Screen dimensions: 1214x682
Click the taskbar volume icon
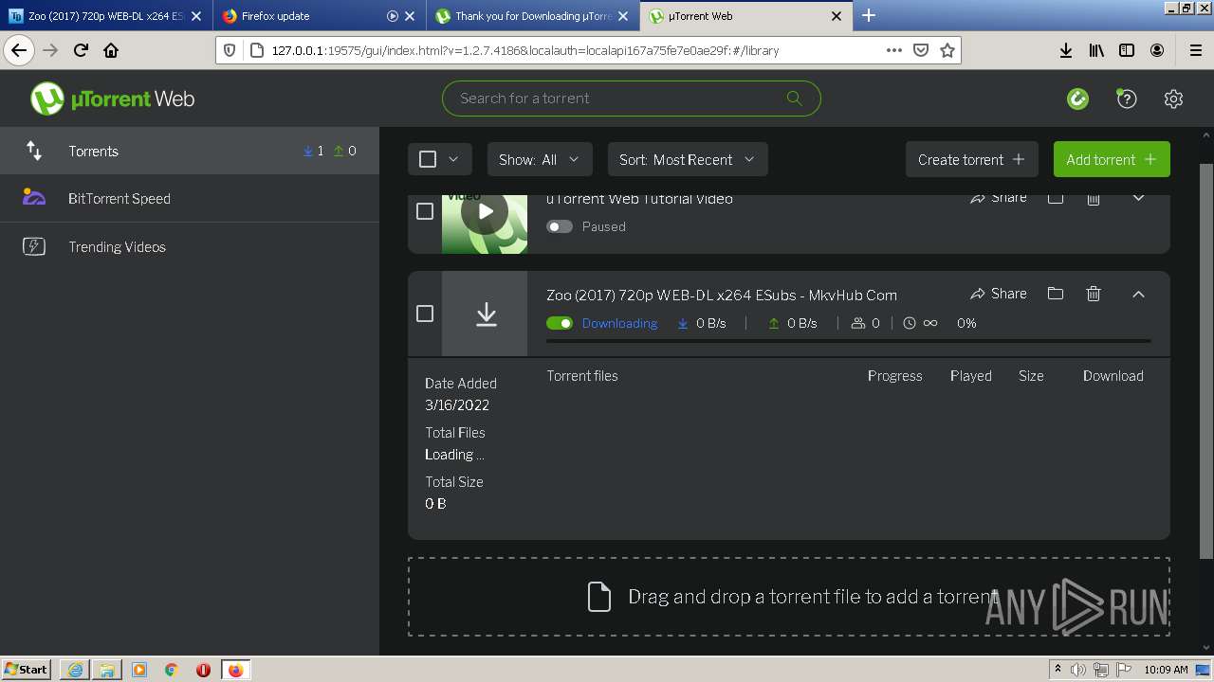pyautogui.click(x=1078, y=670)
